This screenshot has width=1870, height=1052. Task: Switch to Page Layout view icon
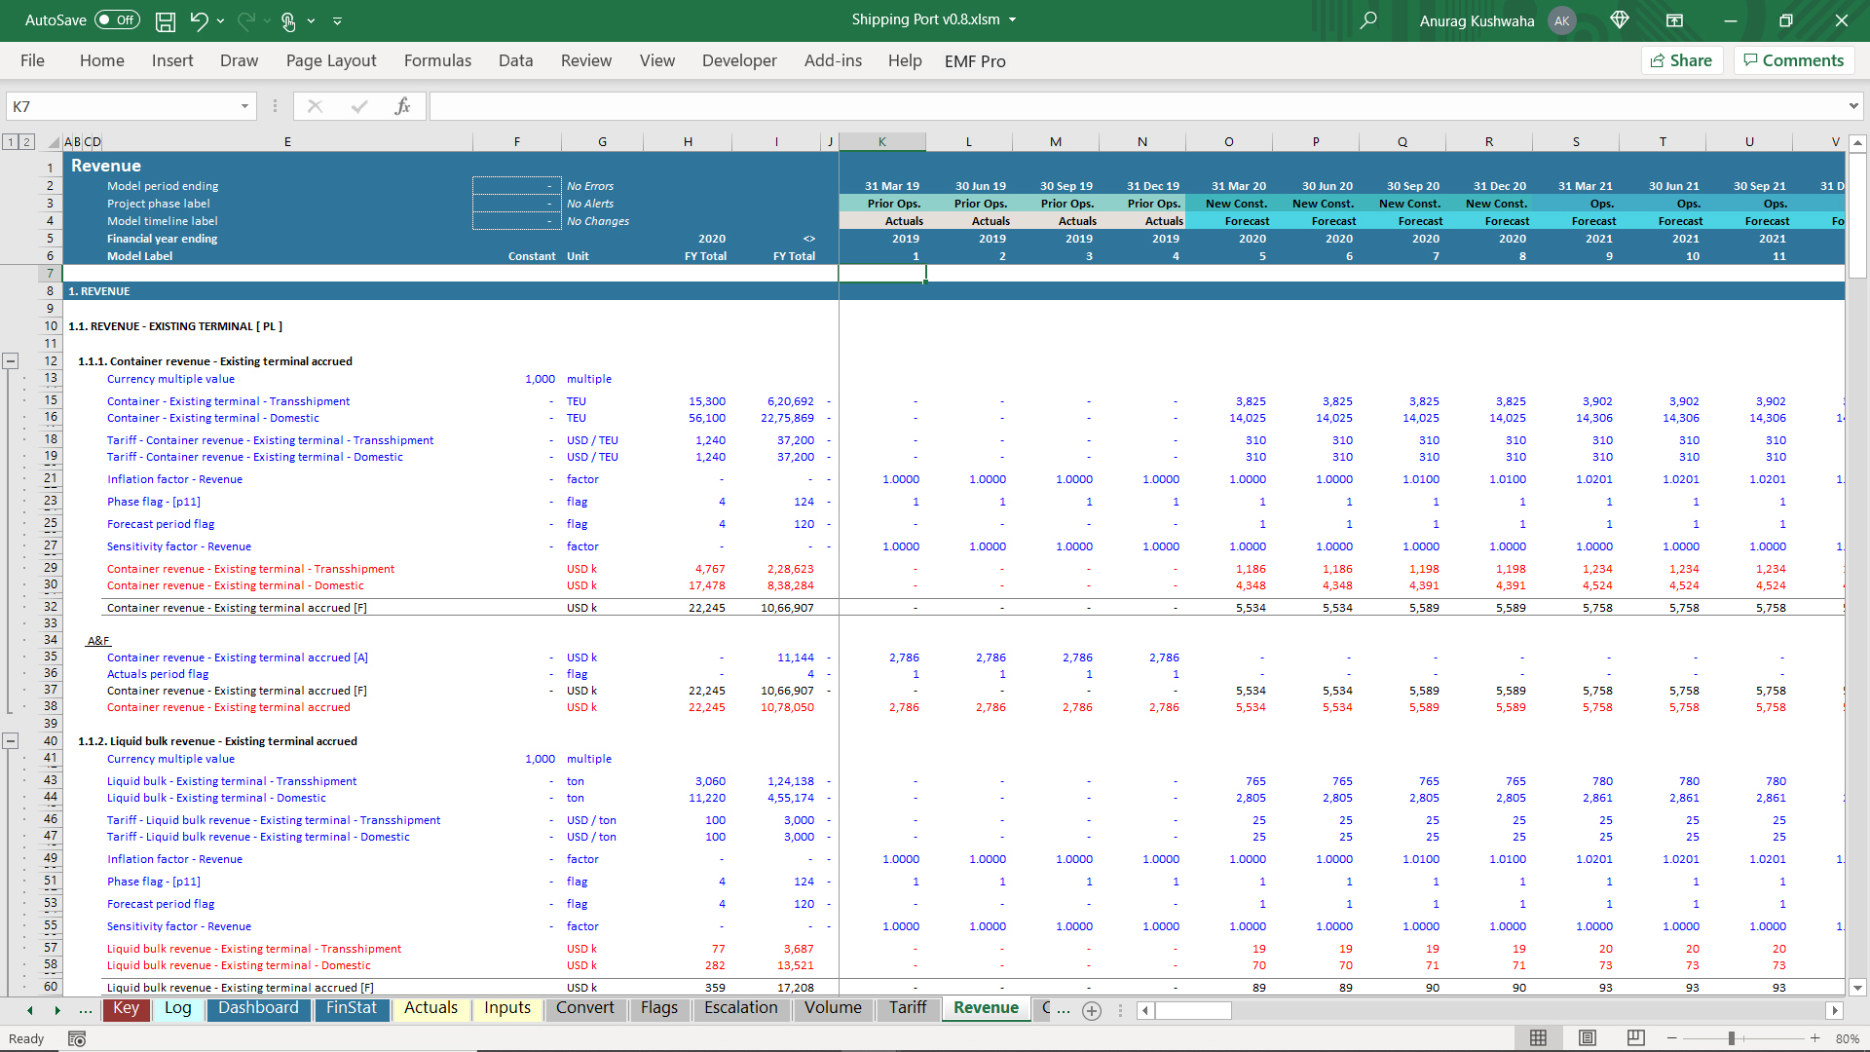click(1588, 1038)
